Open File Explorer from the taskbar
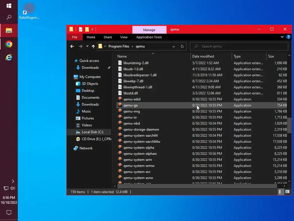 [x=9, y=31]
